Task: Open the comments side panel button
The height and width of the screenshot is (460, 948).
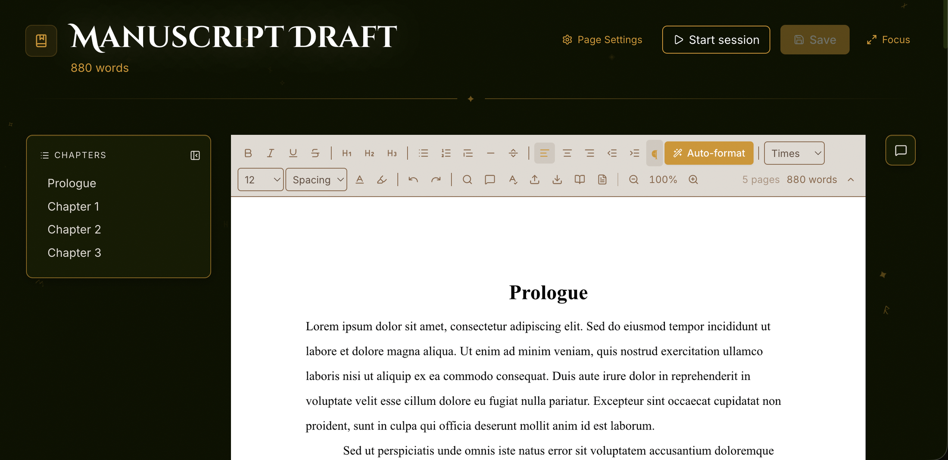Action: point(901,150)
